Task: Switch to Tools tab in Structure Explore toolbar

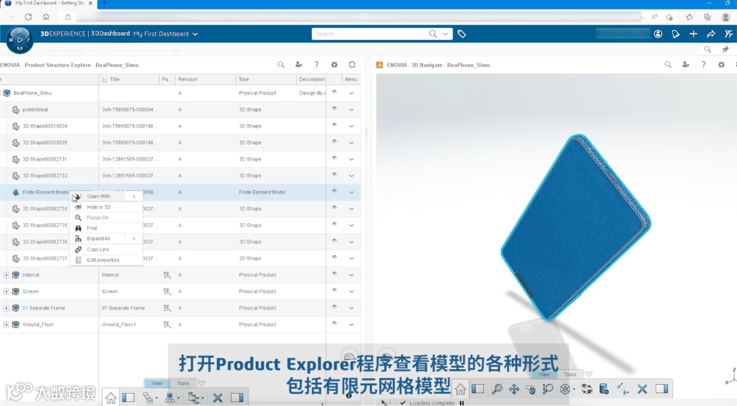Action: pyautogui.click(x=183, y=383)
